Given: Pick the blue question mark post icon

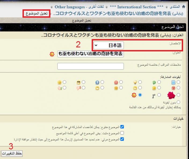Looking at the screenshot, I should tap(97, 82).
